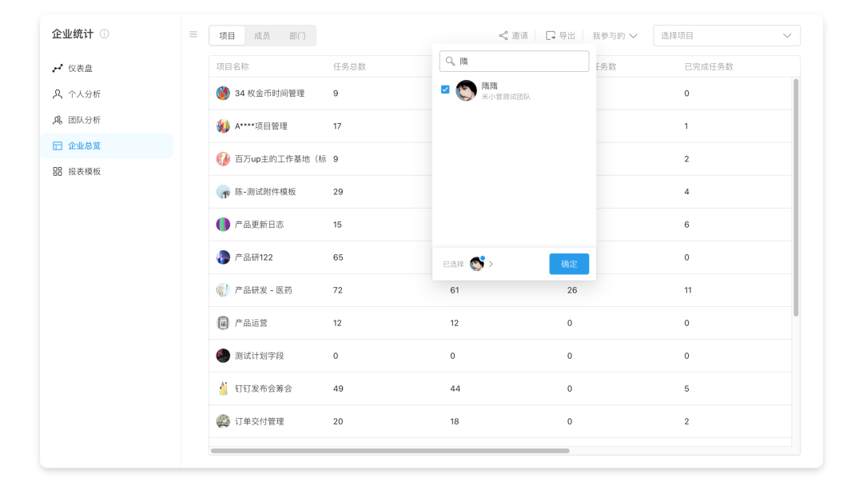Click the info icon beside 企业统计
Image resolution: width=863 pixels, height=486 pixels.
tap(105, 34)
